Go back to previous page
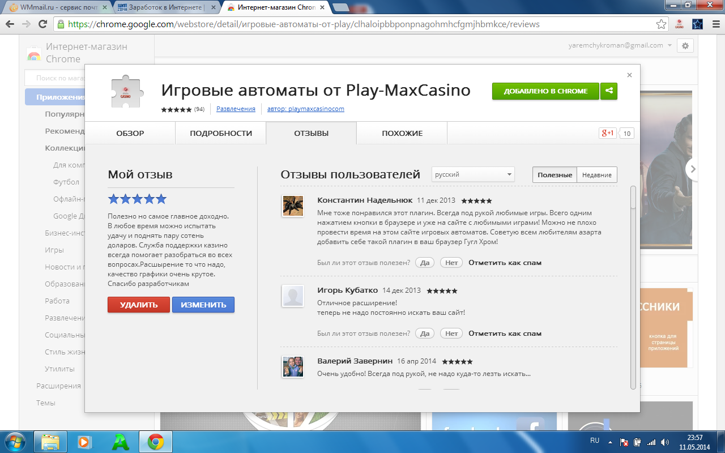The width and height of the screenshot is (725, 453). (x=11, y=24)
